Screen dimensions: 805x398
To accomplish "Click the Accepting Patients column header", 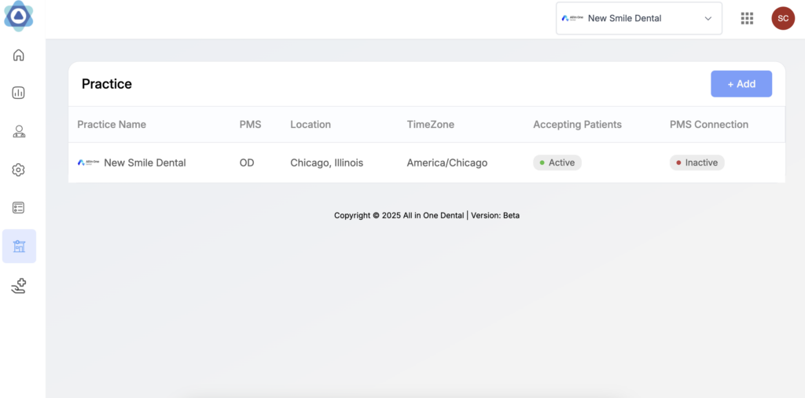I will click(x=577, y=124).
